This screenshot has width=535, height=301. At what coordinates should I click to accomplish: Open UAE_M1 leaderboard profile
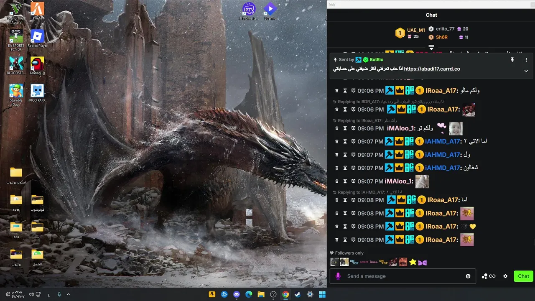click(416, 30)
